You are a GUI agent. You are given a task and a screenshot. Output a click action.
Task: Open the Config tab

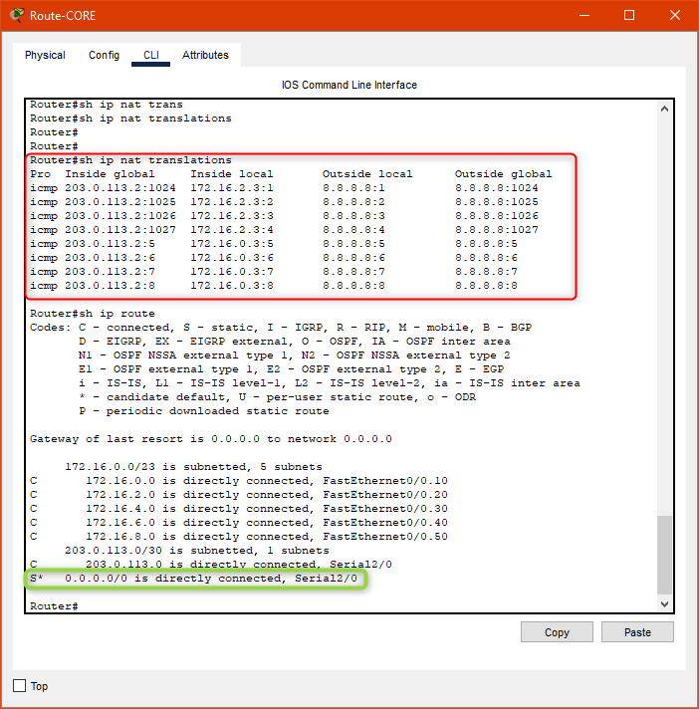pyautogui.click(x=104, y=55)
